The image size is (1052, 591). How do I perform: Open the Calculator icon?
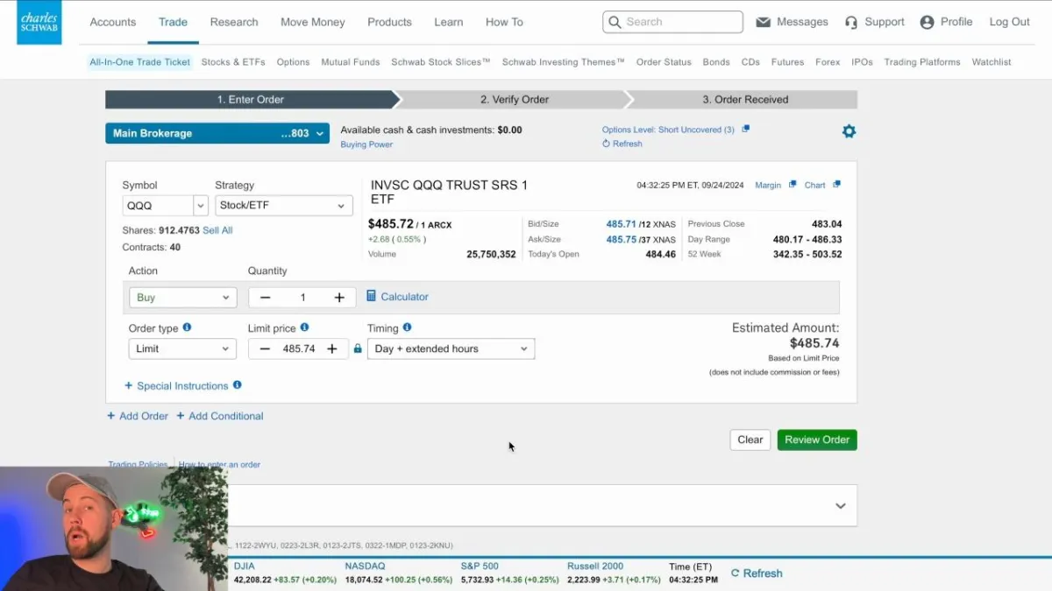pos(371,296)
